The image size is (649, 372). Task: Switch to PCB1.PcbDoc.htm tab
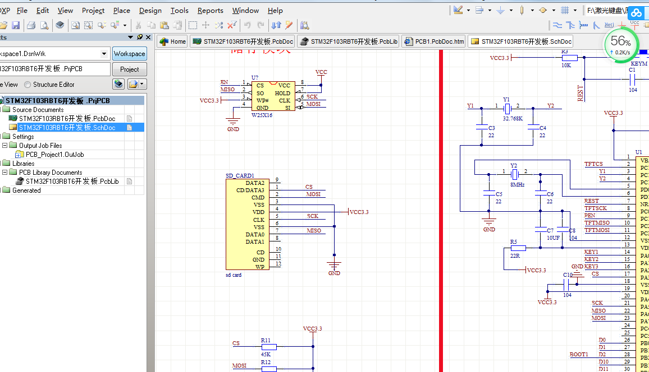click(x=434, y=41)
